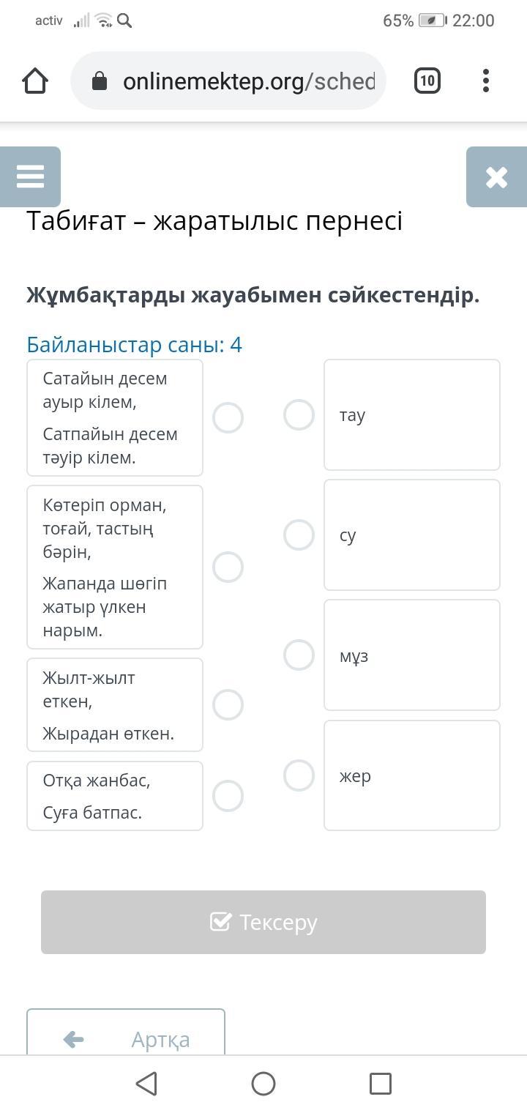This screenshot has width=527, height=1113.
Task: Select the radio circle next to 'тау'
Action: (x=299, y=415)
